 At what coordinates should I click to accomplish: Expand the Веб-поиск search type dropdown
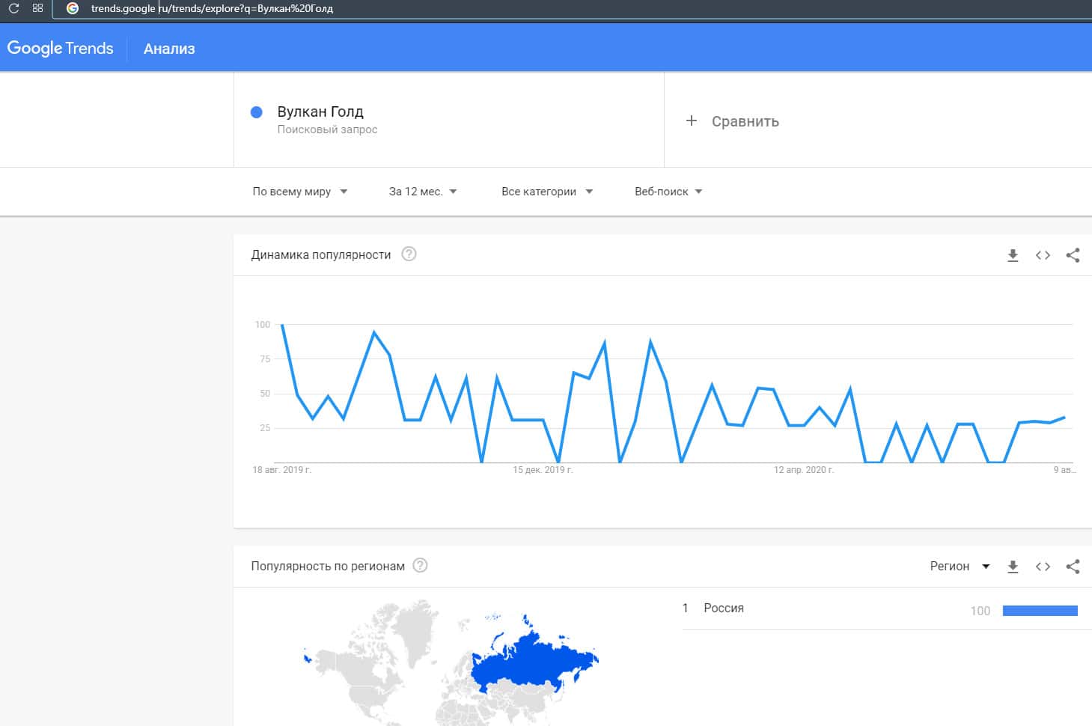click(668, 192)
